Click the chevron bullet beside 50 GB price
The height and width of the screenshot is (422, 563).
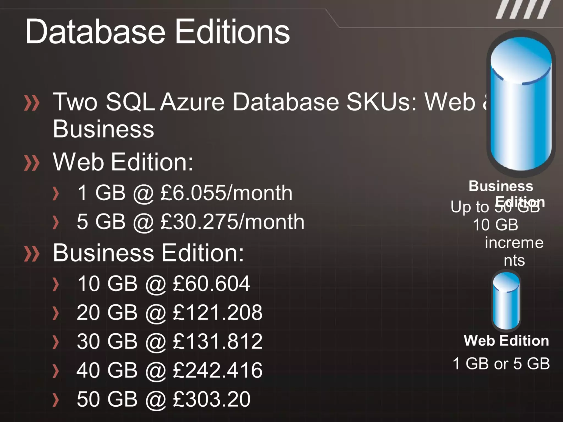click(56, 400)
